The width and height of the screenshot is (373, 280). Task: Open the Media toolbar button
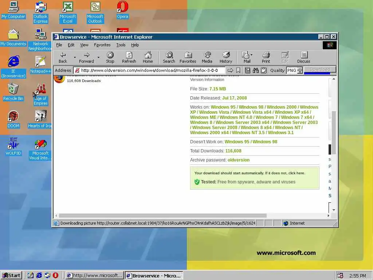pyautogui.click(x=207, y=57)
